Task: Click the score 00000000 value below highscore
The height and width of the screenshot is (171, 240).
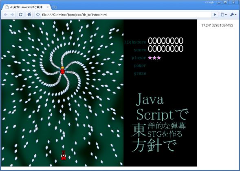Action: click(x=165, y=49)
